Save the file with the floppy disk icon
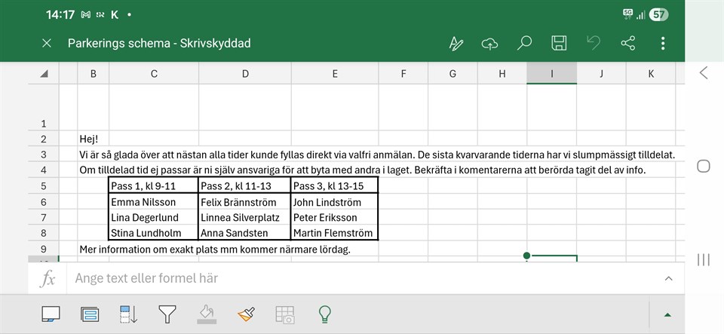This screenshot has width=724, height=334. click(x=559, y=43)
